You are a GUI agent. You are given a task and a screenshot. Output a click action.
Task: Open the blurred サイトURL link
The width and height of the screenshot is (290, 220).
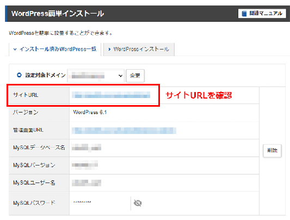pos(111,95)
